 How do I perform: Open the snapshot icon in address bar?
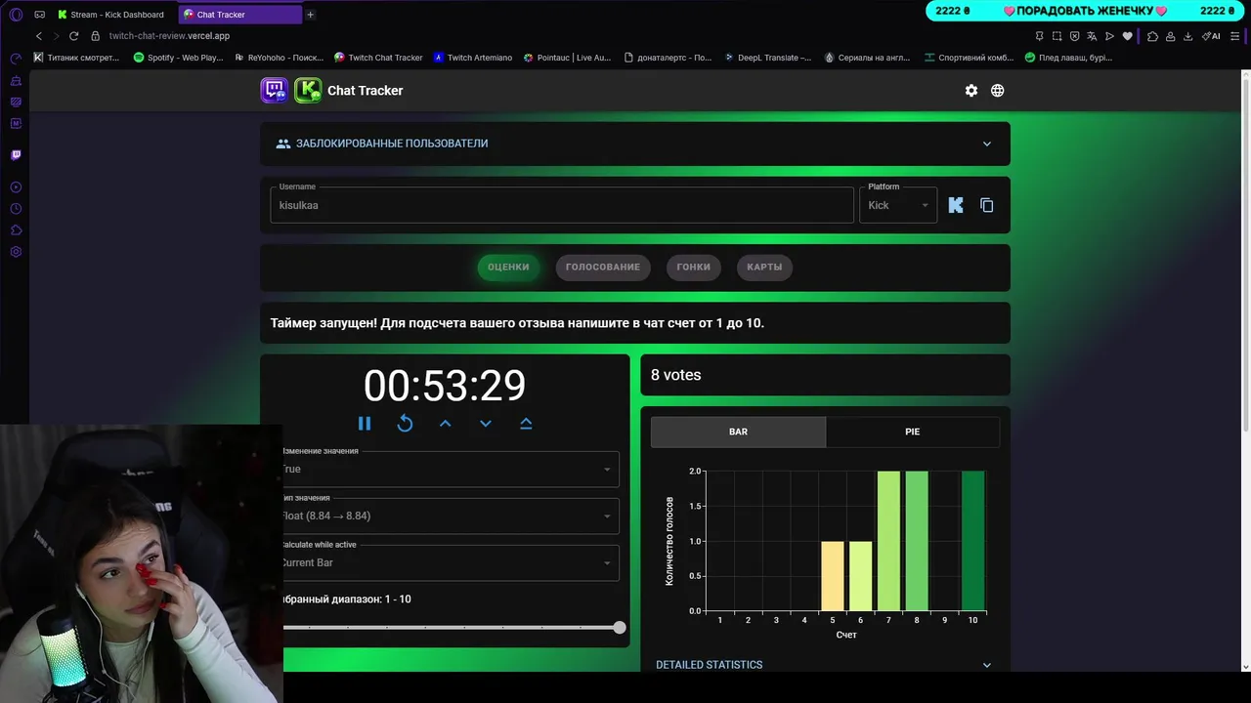point(1057,36)
